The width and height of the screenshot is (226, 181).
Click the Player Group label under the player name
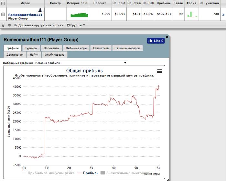18,18
